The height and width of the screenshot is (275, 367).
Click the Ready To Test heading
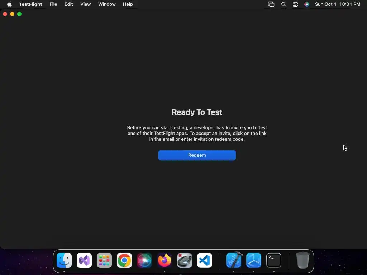197,112
